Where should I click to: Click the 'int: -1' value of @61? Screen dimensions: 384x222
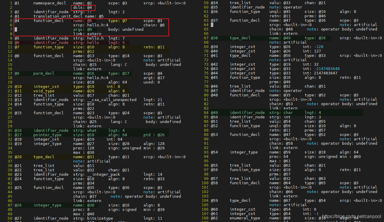[x=311, y=214]
